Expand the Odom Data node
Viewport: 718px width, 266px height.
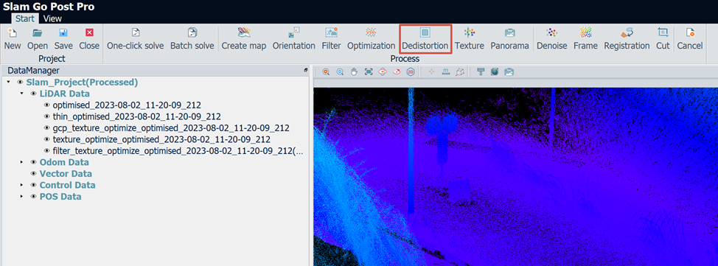(x=21, y=162)
